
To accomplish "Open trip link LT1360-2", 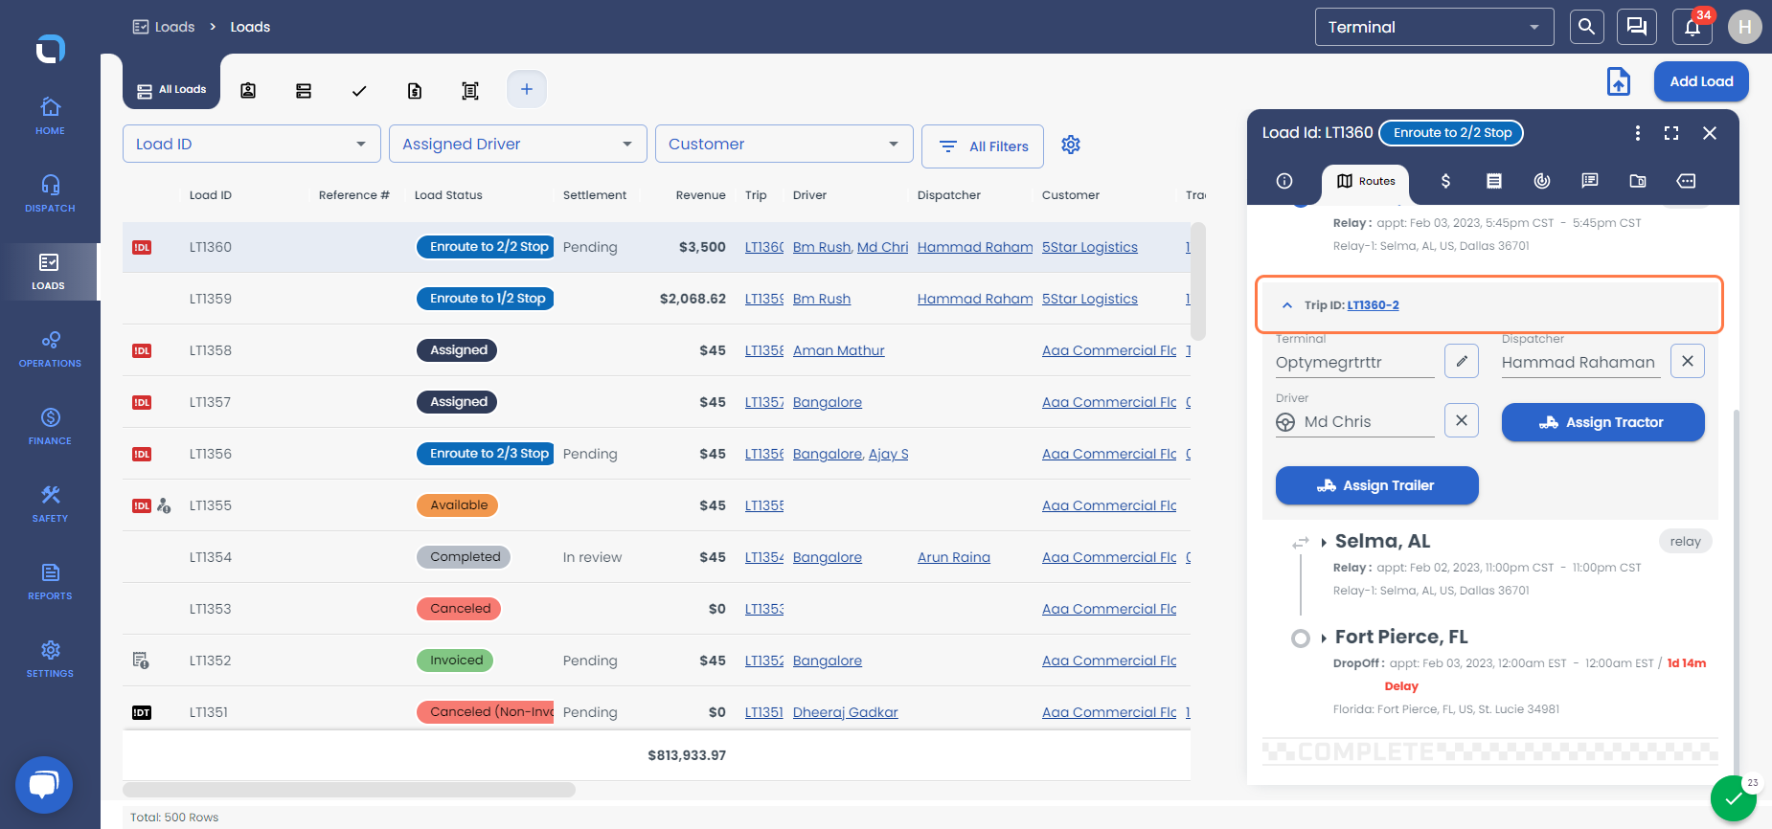I will 1373,305.
